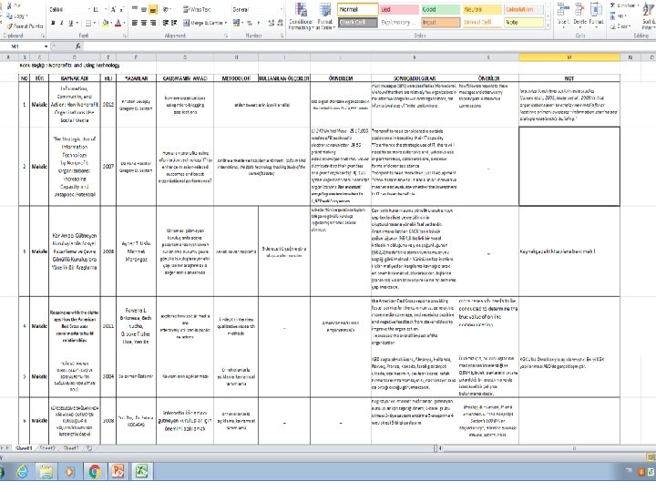Image resolution: width=656 pixels, height=492 pixels.
Task: Toggle Italic formatting
Action: pyautogui.click(x=62, y=23)
